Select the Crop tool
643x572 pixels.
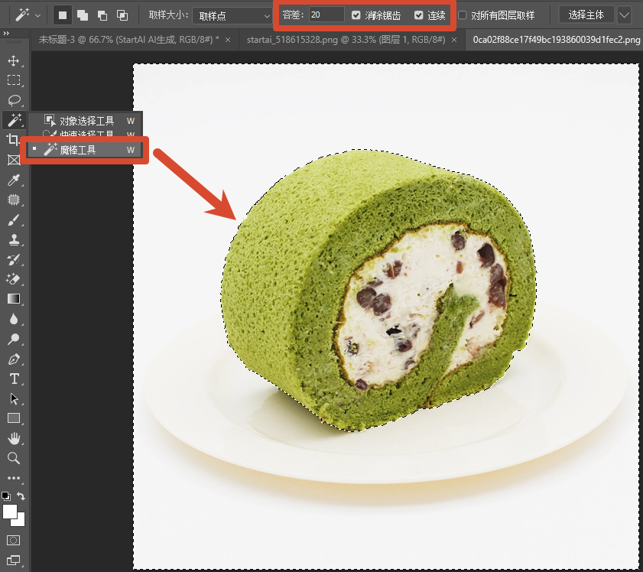pos(13,140)
